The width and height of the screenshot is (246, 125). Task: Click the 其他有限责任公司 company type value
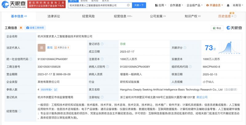(x=49, y=82)
